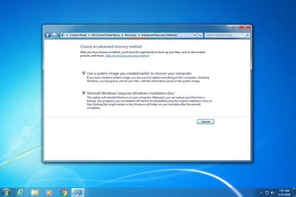This screenshot has height=197, width=296.
Task: Click the network connection tray icon
Action: click(267, 192)
